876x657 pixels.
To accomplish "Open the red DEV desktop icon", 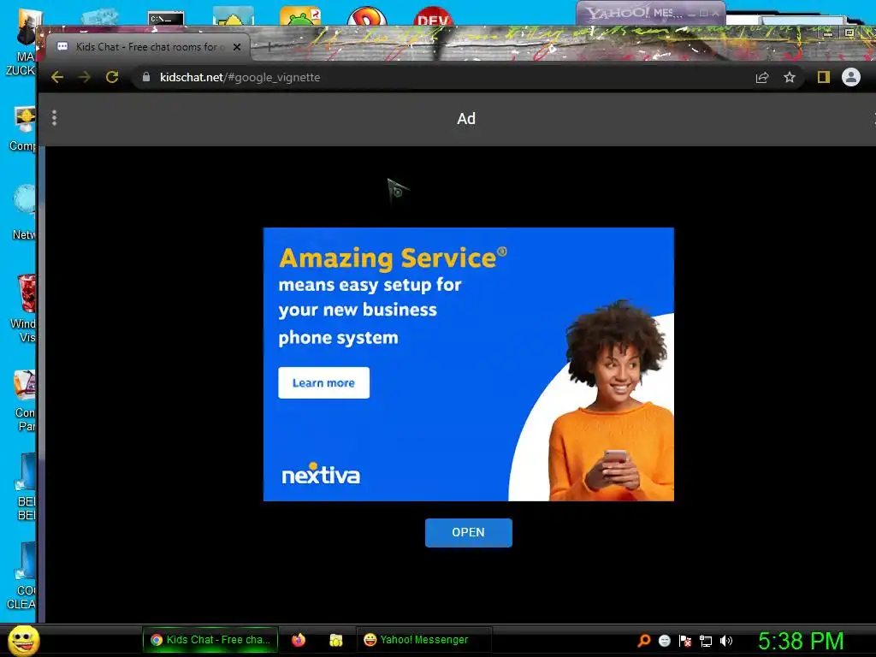I will click(433, 17).
